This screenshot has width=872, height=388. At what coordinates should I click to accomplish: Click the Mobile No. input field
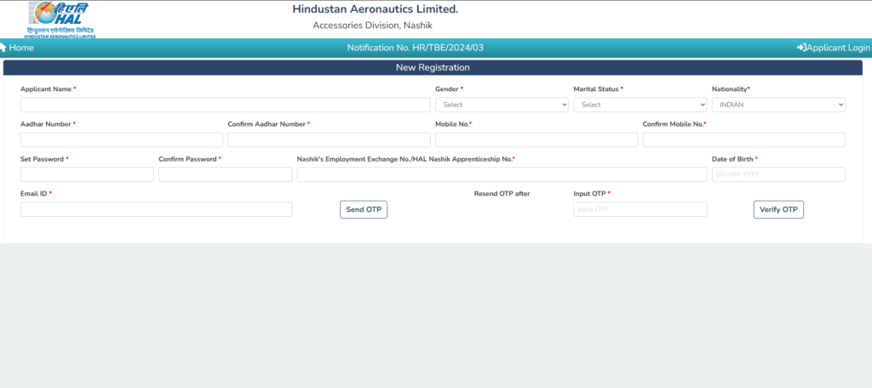(536, 140)
